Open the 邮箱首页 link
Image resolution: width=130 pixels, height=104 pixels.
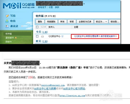point(42,7)
